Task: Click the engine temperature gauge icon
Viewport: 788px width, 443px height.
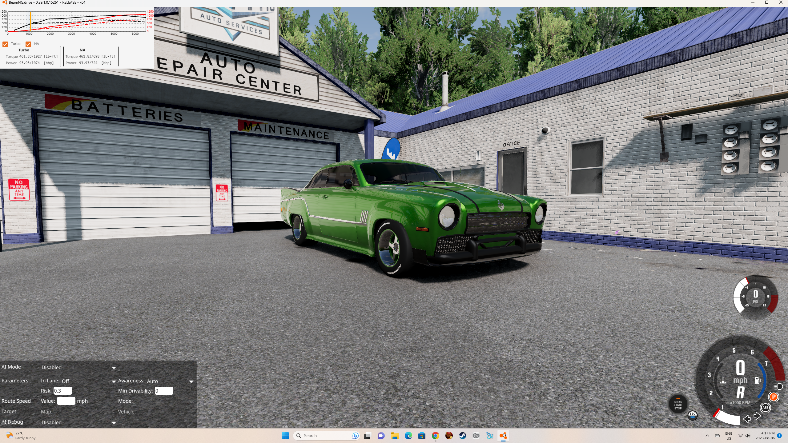Action: [723, 381]
